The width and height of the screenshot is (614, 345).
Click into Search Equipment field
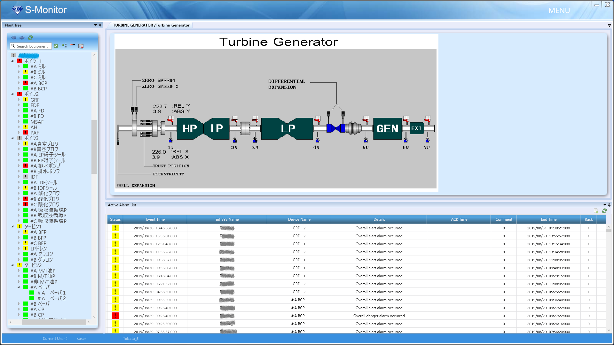pyautogui.click(x=32, y=46)
